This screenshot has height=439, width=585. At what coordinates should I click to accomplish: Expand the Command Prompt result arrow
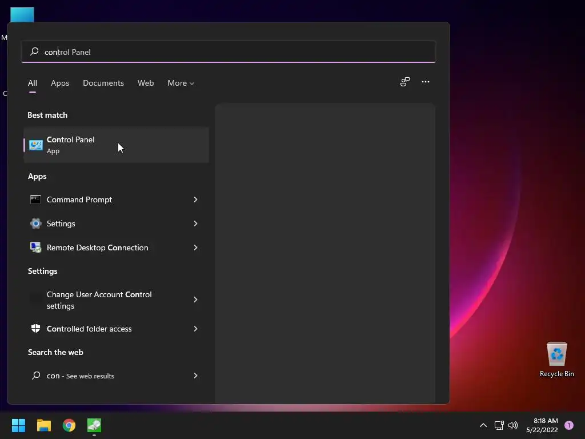(195, 199)
